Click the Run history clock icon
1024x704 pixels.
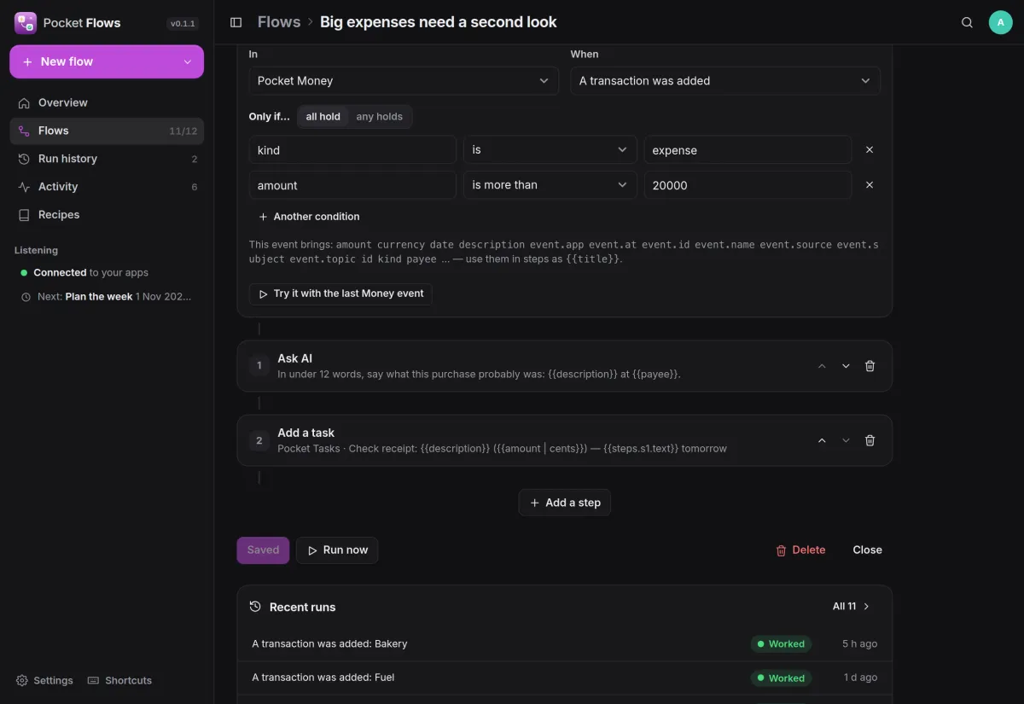coord(24,159)
